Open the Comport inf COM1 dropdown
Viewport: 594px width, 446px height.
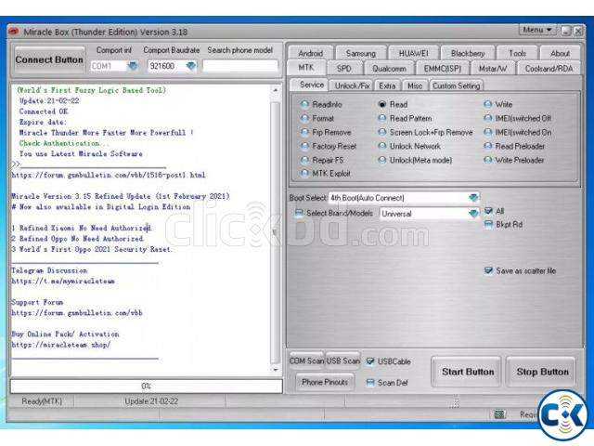coord(132,66)
